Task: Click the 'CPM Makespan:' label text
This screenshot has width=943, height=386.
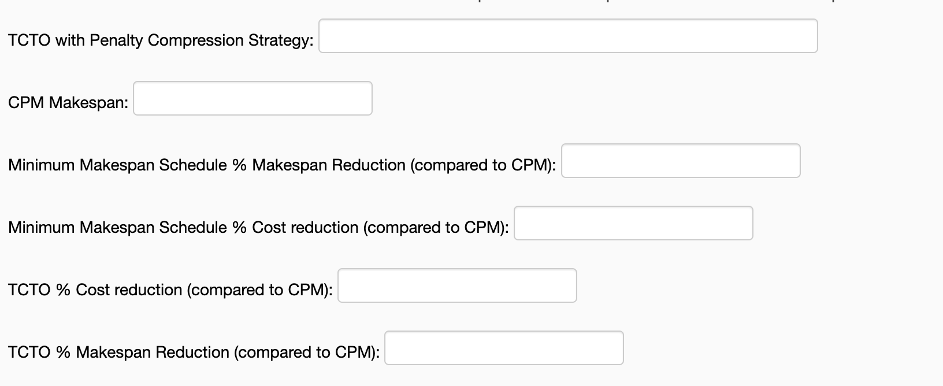Action: tap(68, 103)
